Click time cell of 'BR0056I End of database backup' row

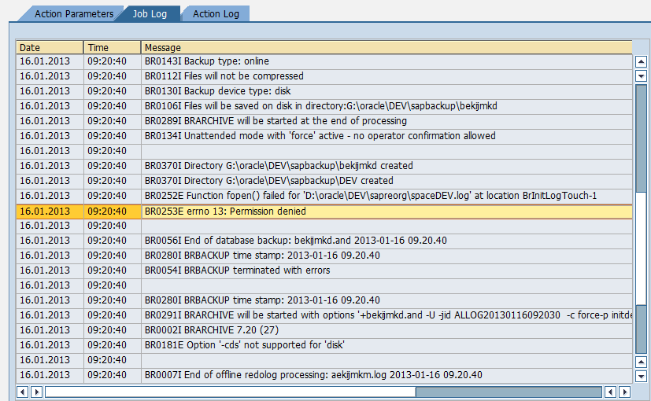point(113,241)
